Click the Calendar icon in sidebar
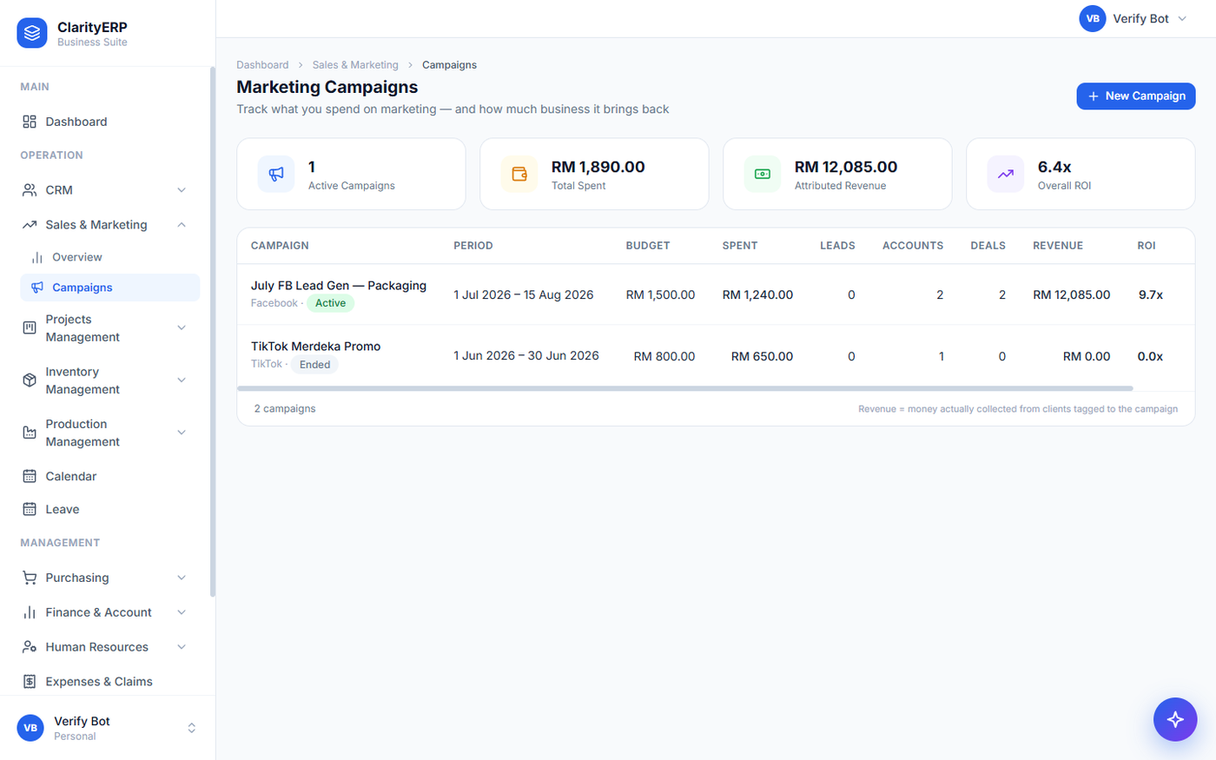 30,476
